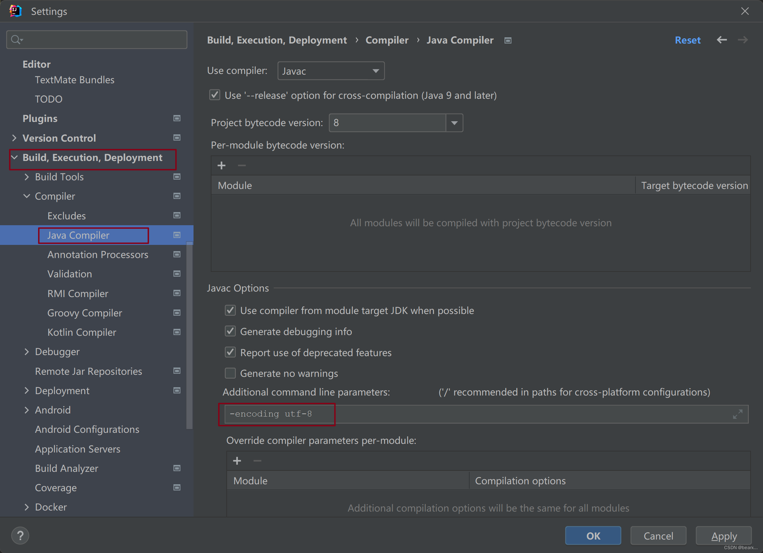Viewport: 763px width, 553px height.
Task: Select Annotation Processors in the sidebar
Action: [x=98, y=255]
